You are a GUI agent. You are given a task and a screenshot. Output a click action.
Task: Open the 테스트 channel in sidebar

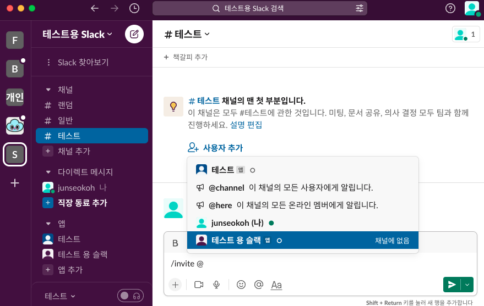pos(92,136)
